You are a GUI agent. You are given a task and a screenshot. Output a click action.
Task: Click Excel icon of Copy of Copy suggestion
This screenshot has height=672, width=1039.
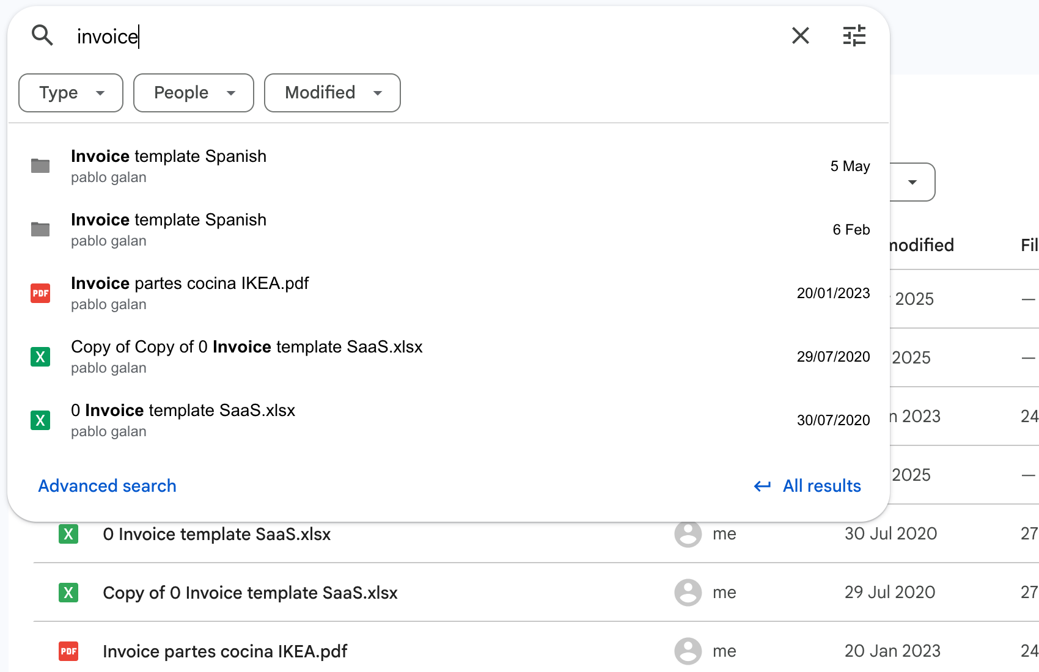pyautogui.click(x=40, y=357)
